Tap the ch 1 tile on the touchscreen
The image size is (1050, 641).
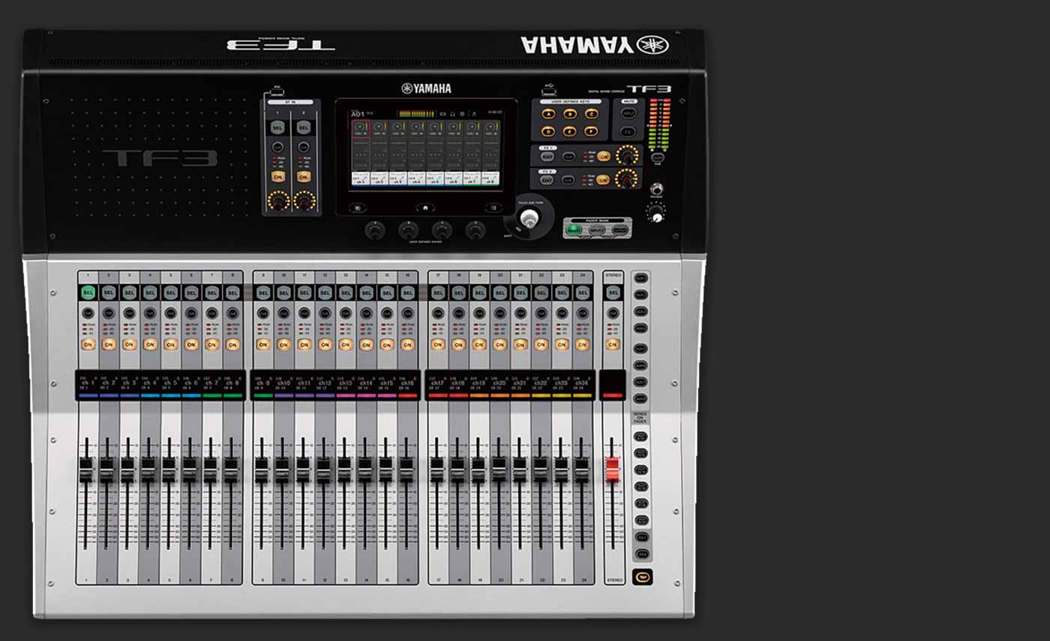click(361, 179)
